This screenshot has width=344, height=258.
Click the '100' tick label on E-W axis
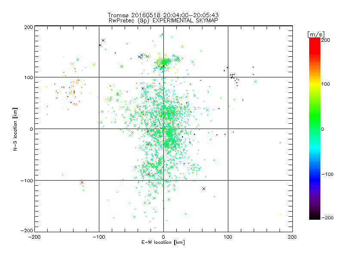pos(228,237)
